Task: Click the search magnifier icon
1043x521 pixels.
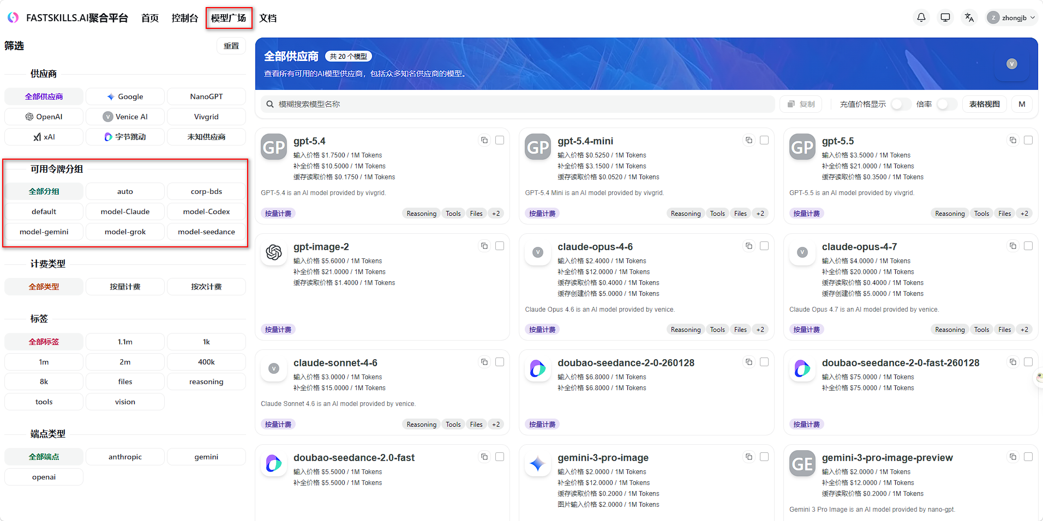Action: 270,104
